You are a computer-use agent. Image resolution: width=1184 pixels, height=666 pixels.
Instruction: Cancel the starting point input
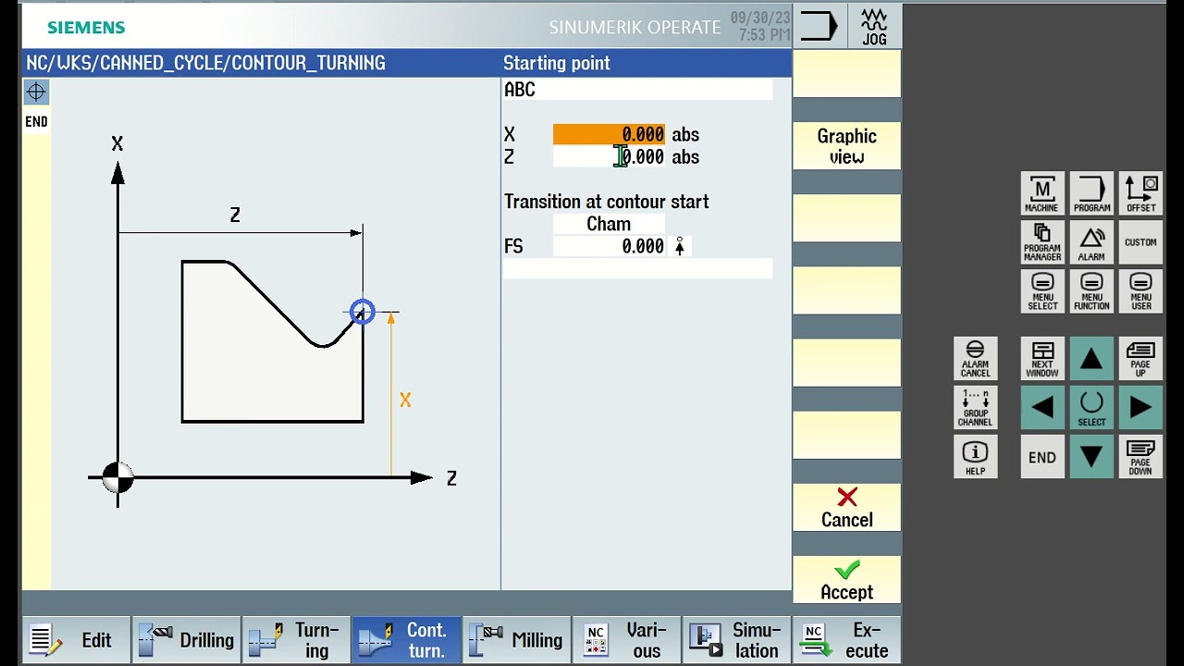click(x=846, y=508)
